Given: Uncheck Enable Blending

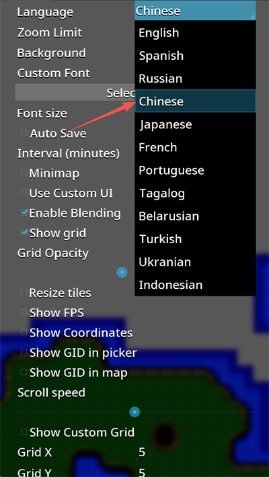Looking at the screenshot, I should pyautogui.click(x=24, y=213).
